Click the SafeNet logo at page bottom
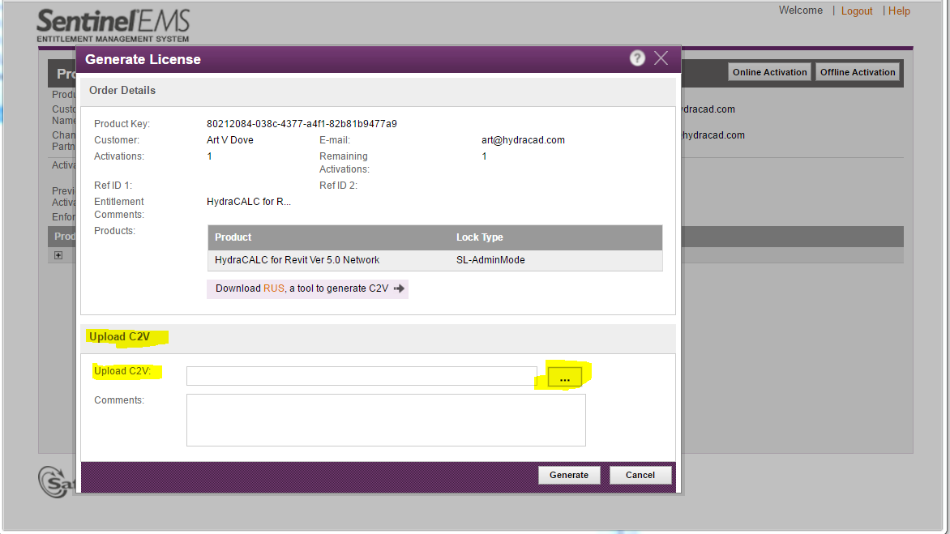The image size is (950, 534). point(56,482)
